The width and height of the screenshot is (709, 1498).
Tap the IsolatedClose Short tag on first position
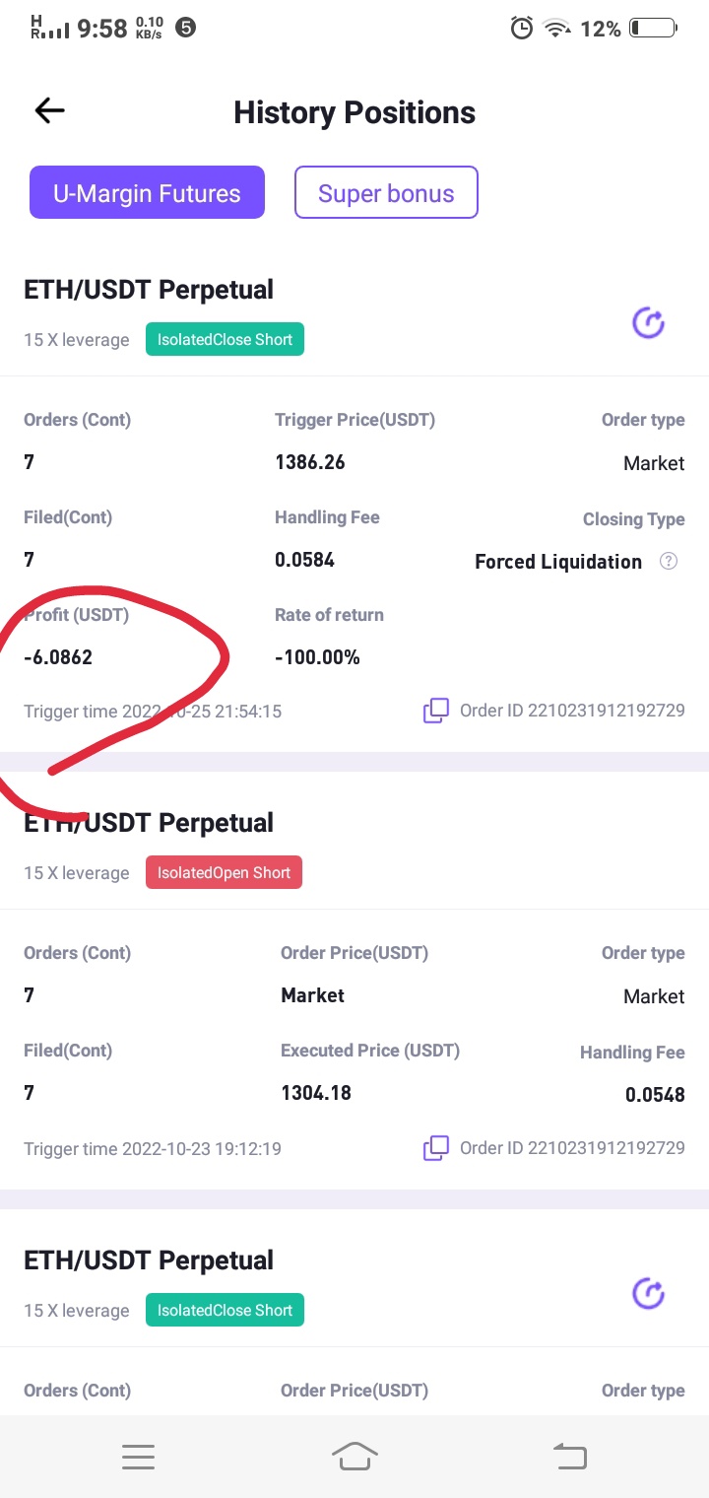tap(225, 340)
